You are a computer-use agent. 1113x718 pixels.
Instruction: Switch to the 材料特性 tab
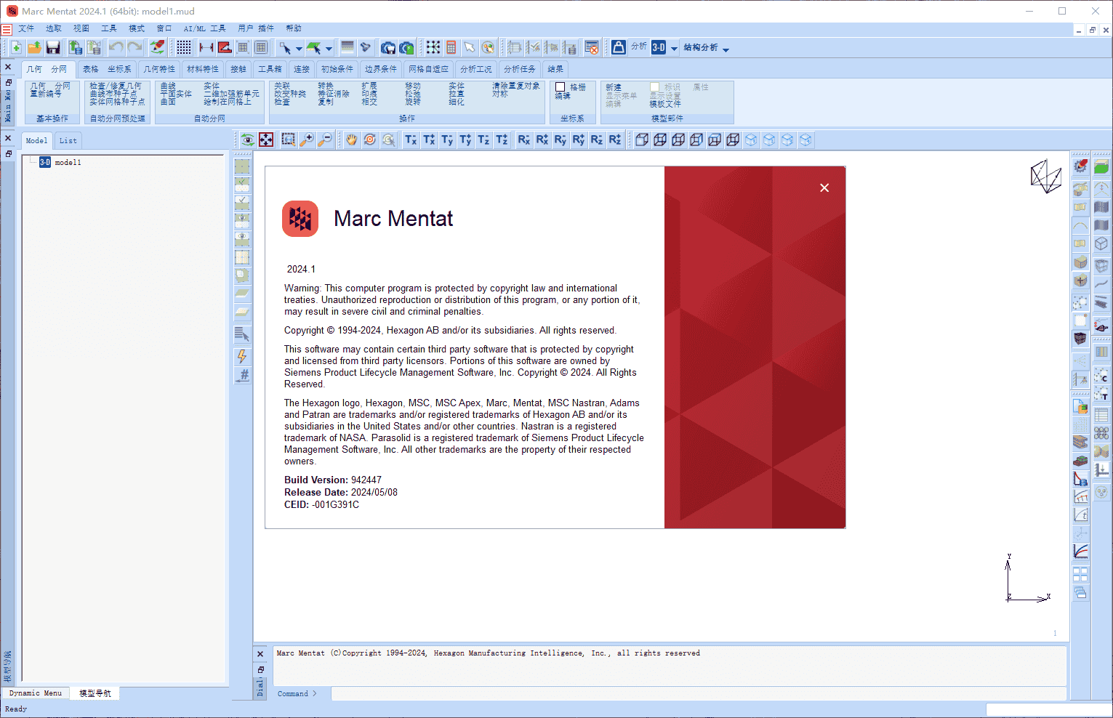[203, 69]
